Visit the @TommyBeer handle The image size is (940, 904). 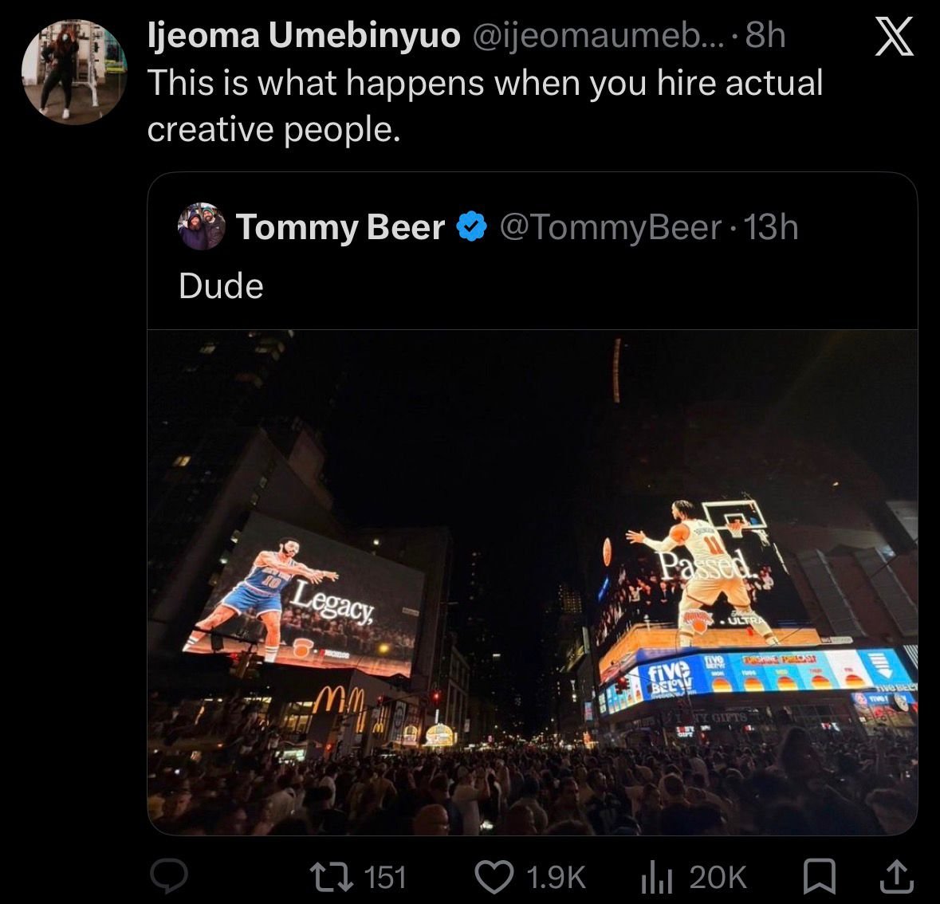(x=610, y=228)
